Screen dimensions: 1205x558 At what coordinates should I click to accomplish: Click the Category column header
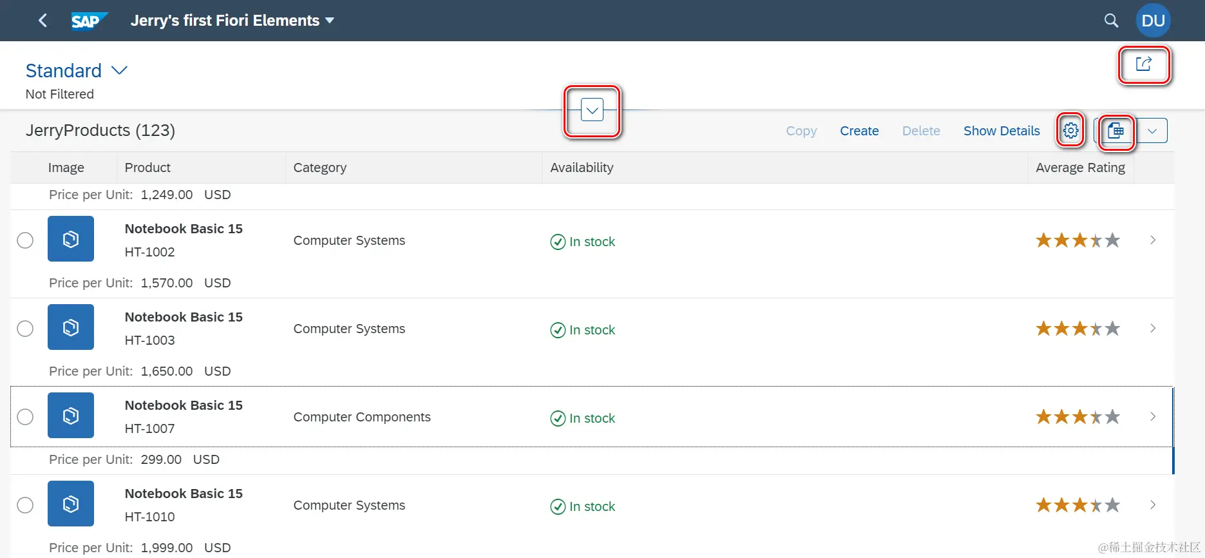320,168
